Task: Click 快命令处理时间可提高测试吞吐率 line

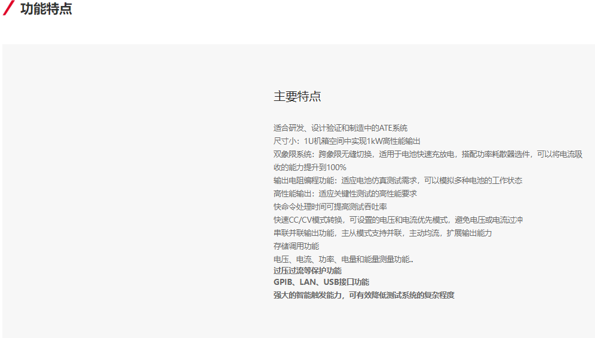Action: click(330, 207)
